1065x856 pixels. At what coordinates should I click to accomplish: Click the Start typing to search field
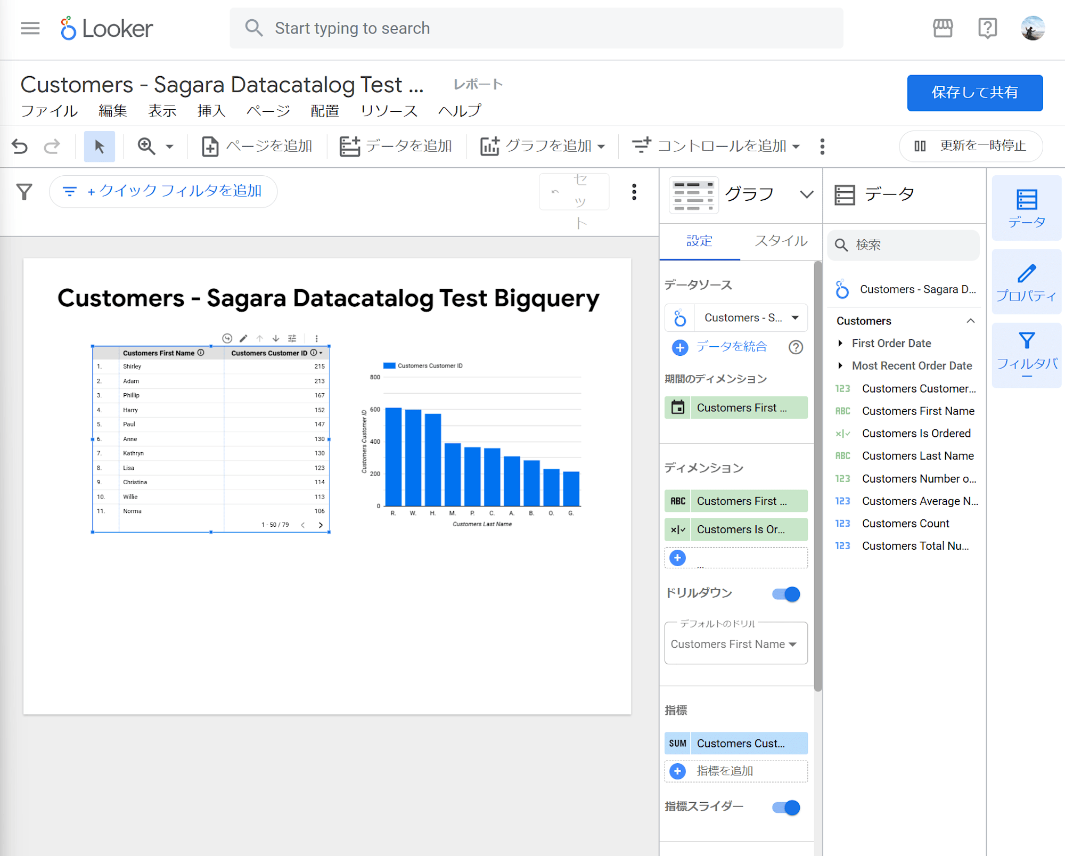pyautogui.click(x=536, y=28)
